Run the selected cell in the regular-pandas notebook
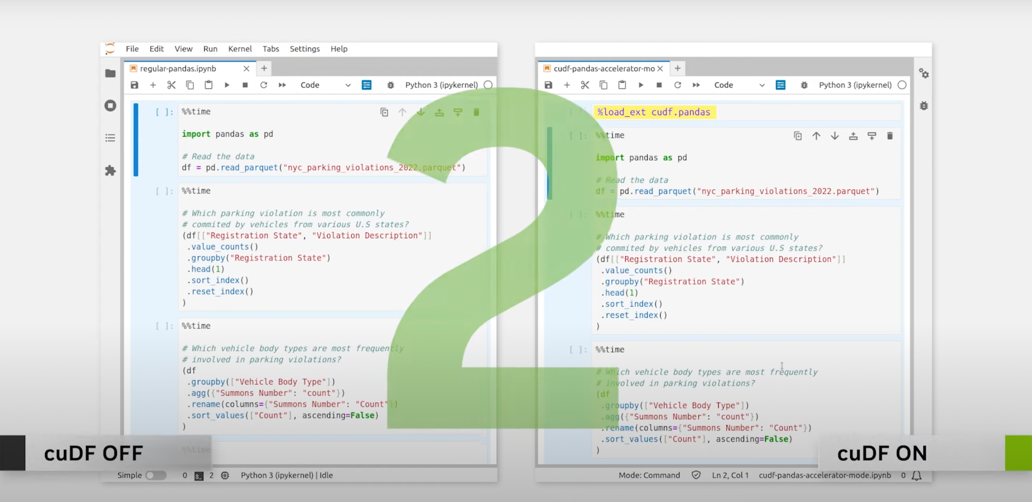 coord(227,85)
